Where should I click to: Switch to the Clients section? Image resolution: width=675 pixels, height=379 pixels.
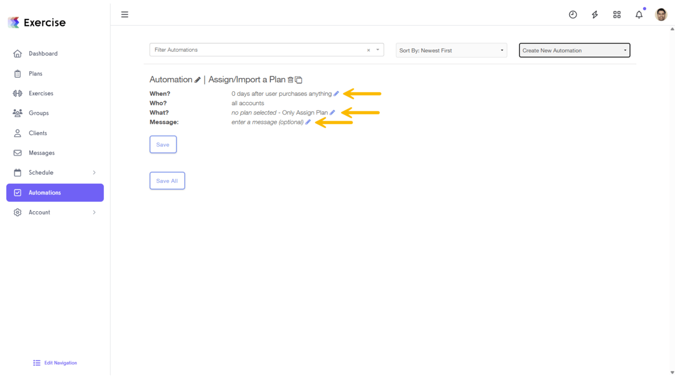click(x=38, y=133)
